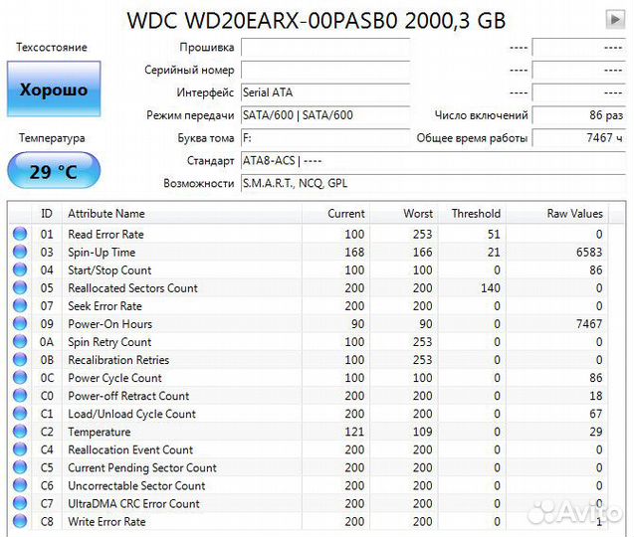
Task: Click the status orb beside Spin-Up Time
Action: pos(20,252)
